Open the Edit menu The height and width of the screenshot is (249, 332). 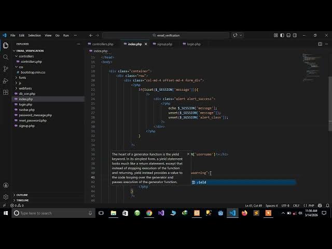point(22,35)
